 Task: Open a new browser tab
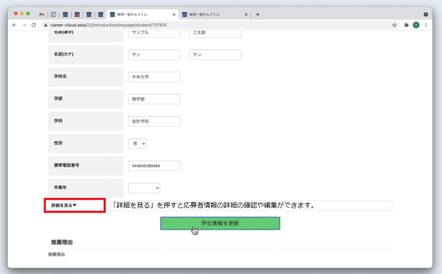pos(258,14)
